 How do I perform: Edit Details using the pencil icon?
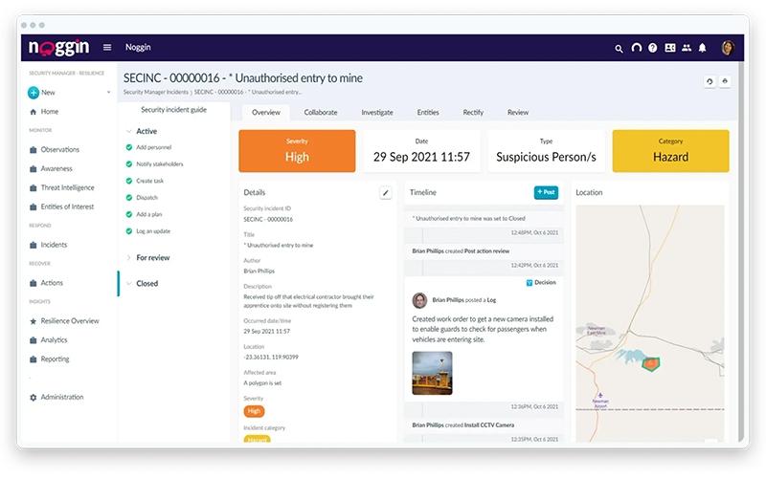[386, 193]
